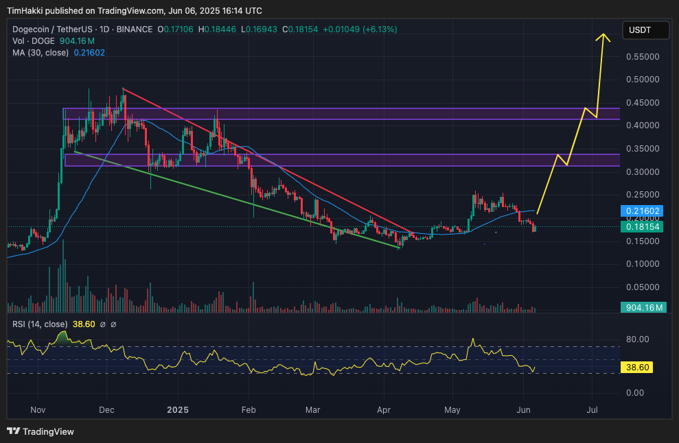Click the Jul label on the time axis
679x443 pixels.
(x=592, y=409)
